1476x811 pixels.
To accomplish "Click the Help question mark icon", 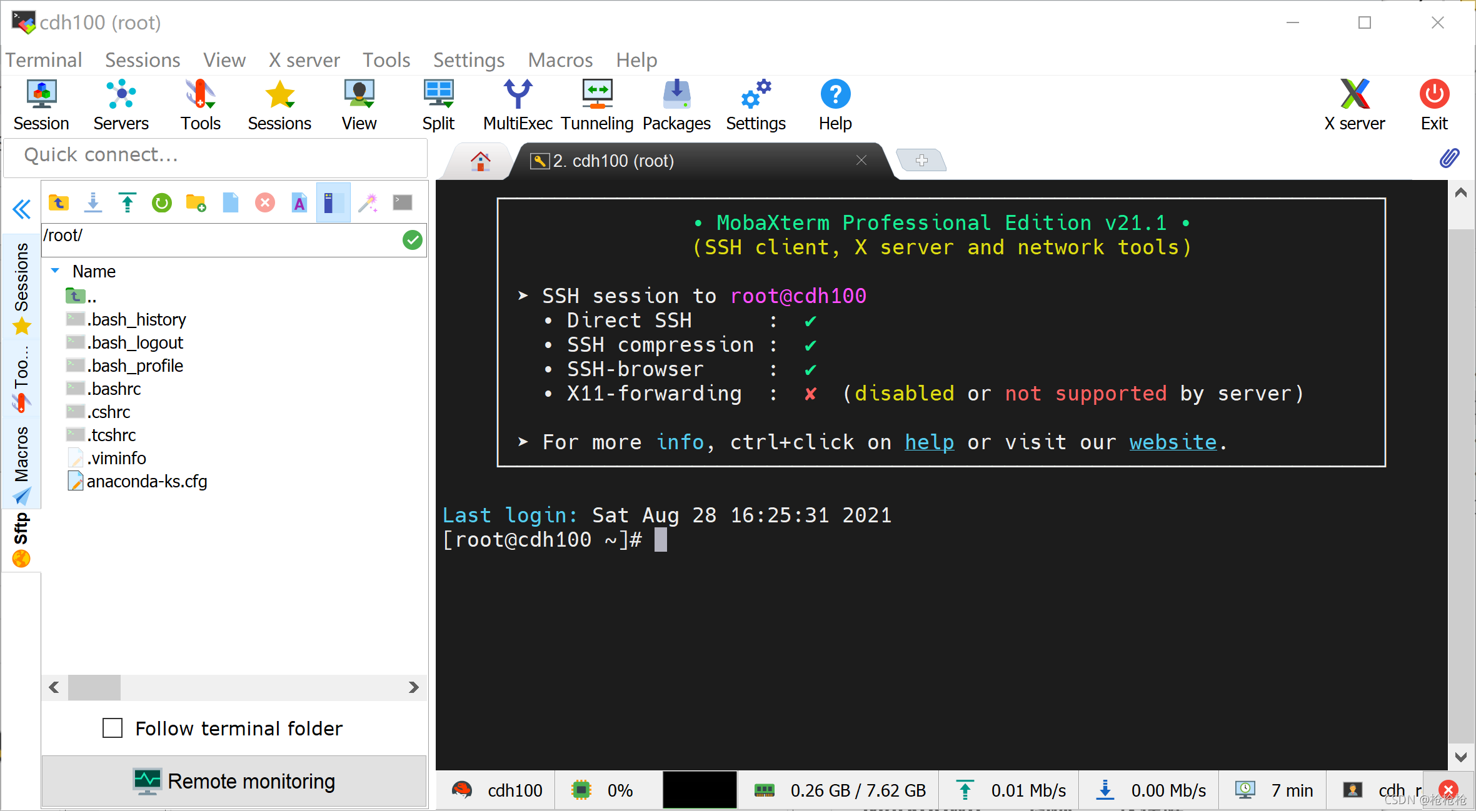I will (x=835, y=104).
